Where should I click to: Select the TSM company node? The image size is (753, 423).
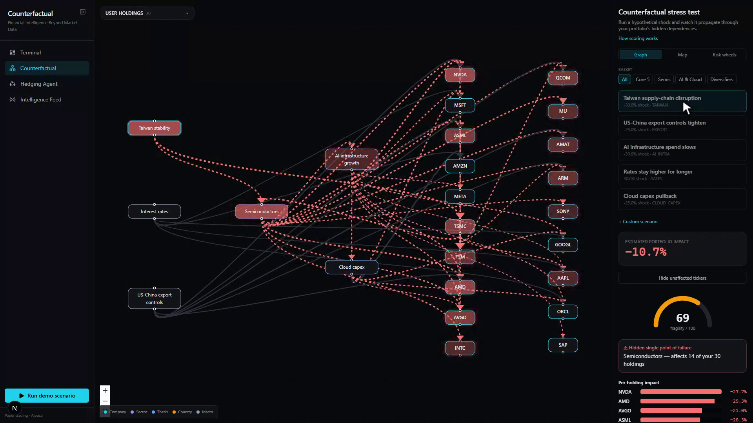460,257
